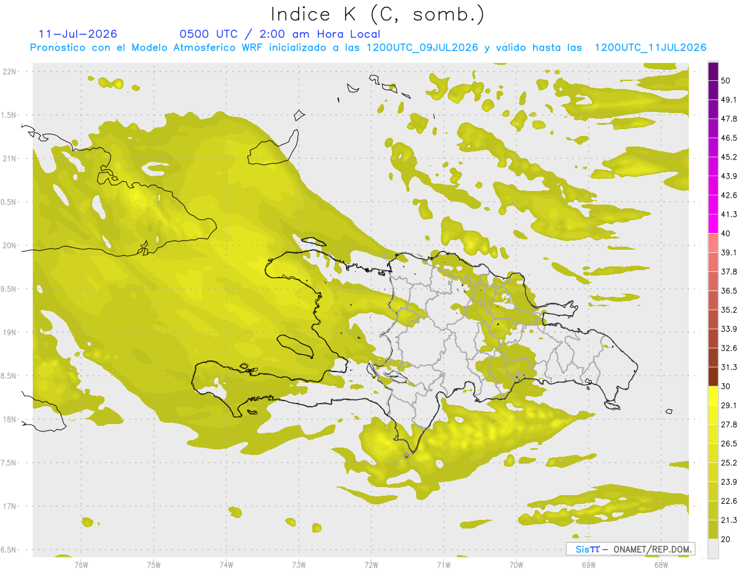Click the '0500 UTC / 2:00 am Hora Local' time label
The width and height of the screenshot is (742, 573).
tap(279, 34)
